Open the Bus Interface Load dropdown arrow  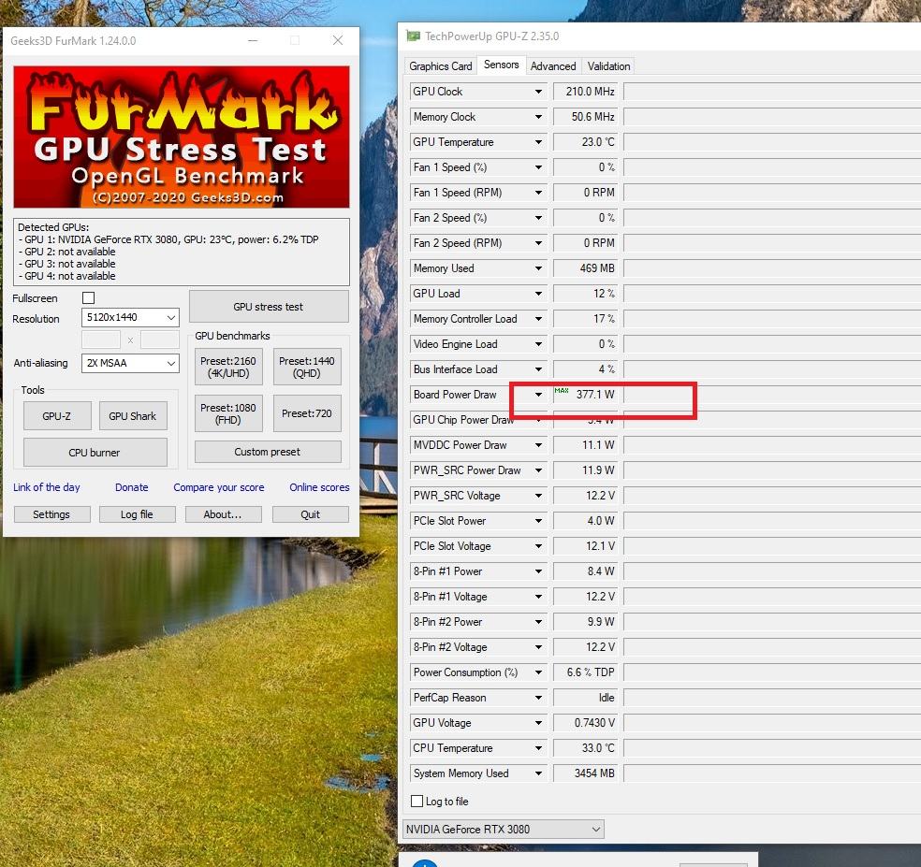(538, 369)
